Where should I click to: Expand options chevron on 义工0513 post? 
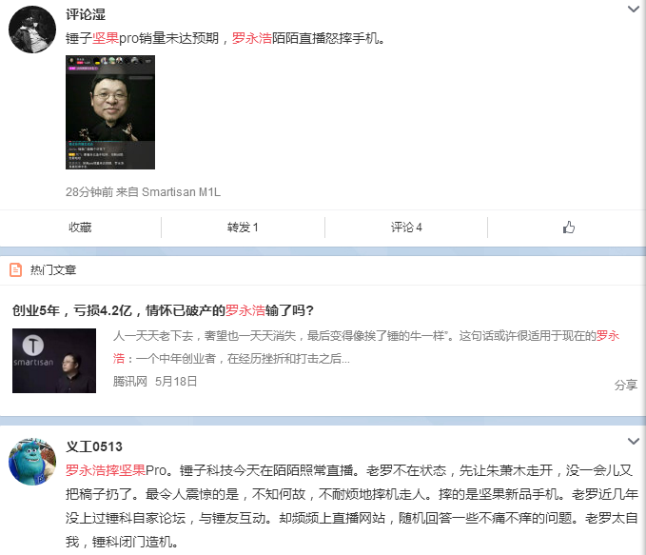(634, 441)
